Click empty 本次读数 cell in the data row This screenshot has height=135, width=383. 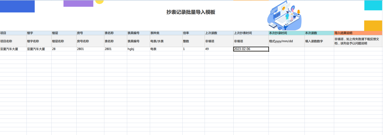coord(319,49)
